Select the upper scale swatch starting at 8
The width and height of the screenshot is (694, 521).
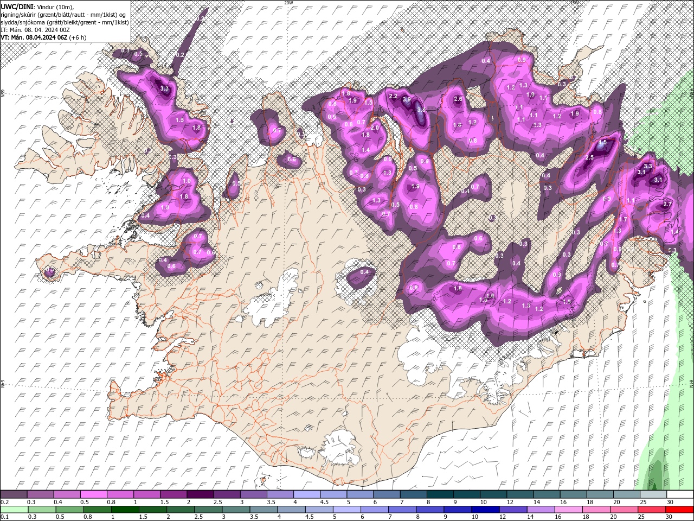440,494
